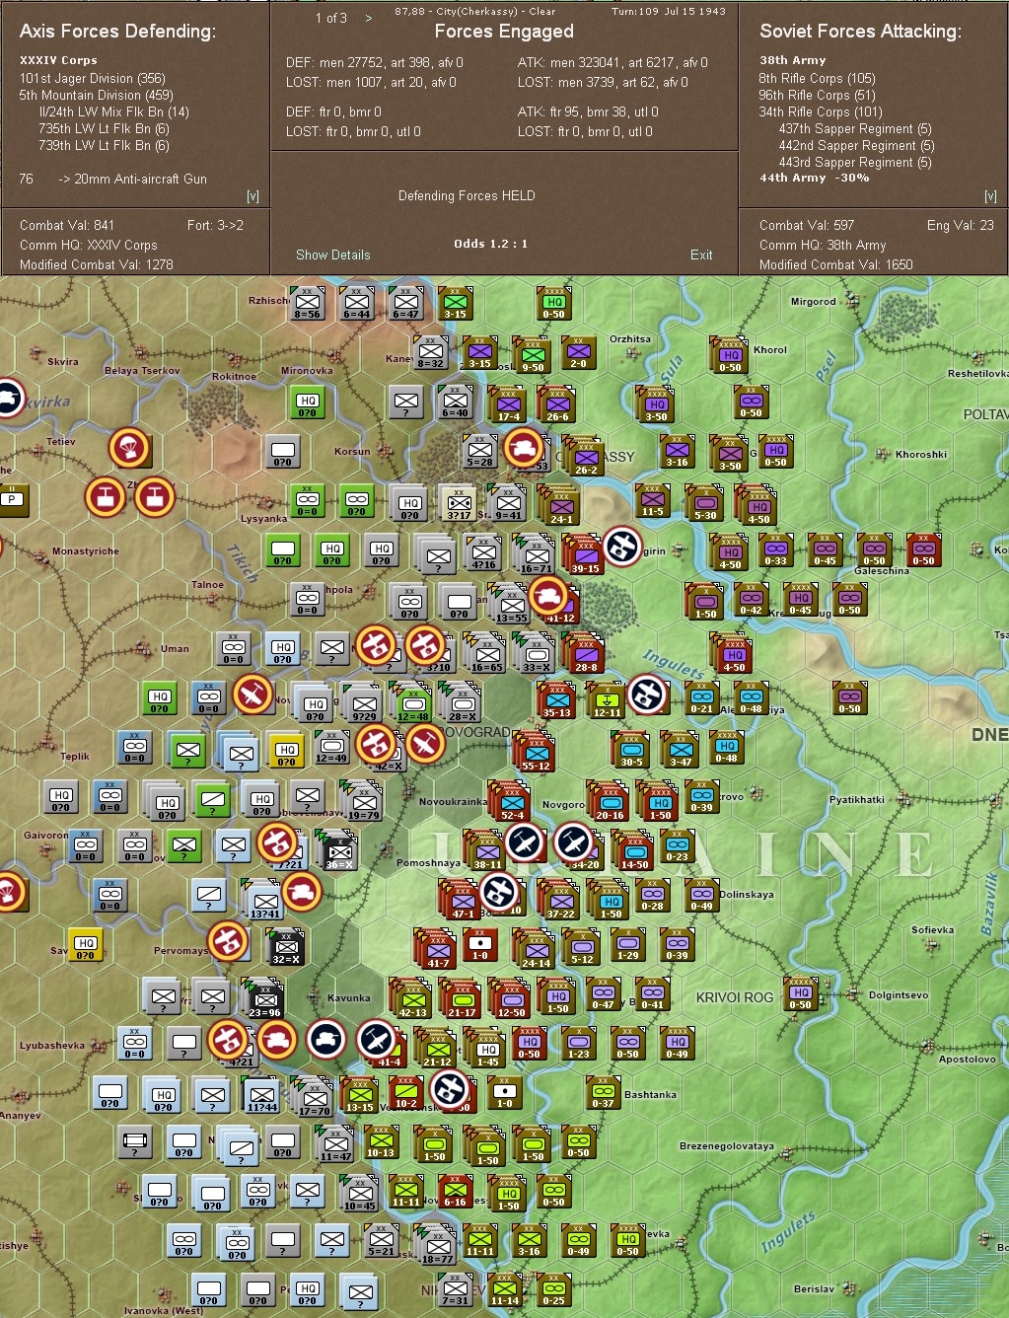Click the battle icon near Pervomaysk
This screenshot has height=1318, width=1009.
point(225,940)
